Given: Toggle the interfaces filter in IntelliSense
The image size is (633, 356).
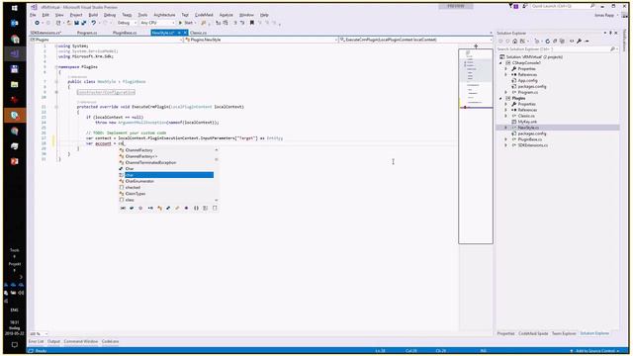Looking at the screenshot, I should point(150,208).
